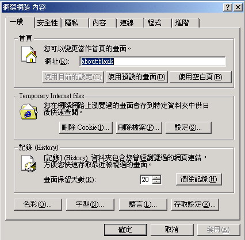Open the 進階 tab

185,23
